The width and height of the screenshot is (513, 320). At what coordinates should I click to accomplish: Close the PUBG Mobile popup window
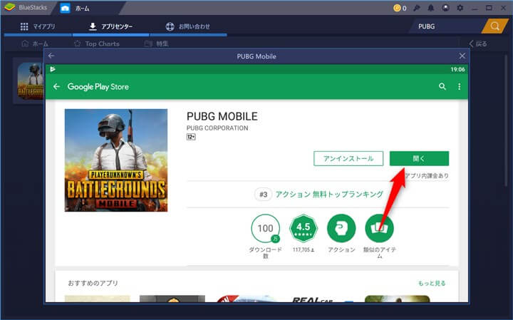(462, 56)
